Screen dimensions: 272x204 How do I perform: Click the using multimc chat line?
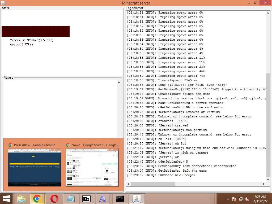click(196, 148)
